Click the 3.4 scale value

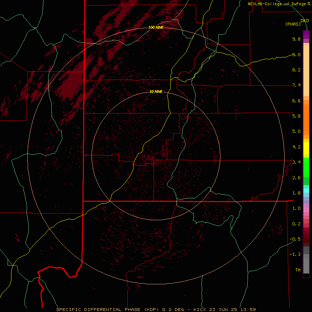pos(296,162)
